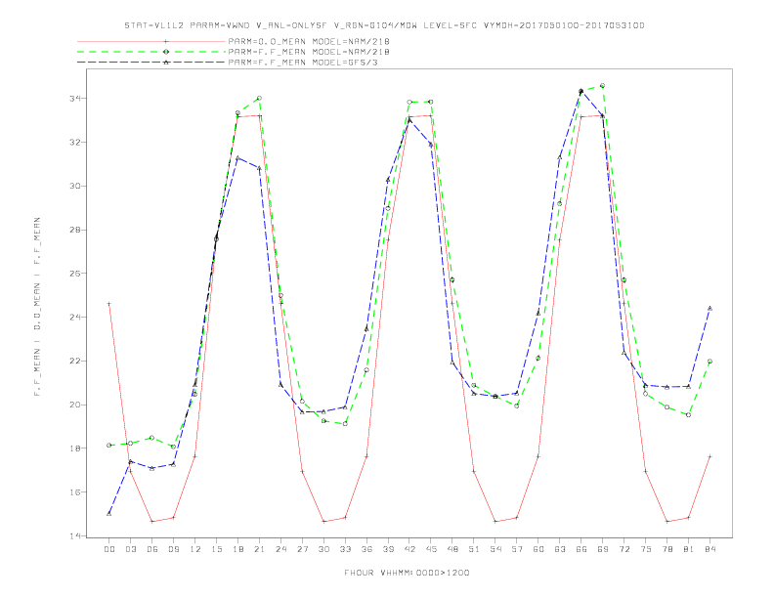Click the vertical y-axis label F.F_MEAN O.O_MEAN
The height and width of the screenshot is (598, 774).
pyautogui.click(x=37, y=307)
